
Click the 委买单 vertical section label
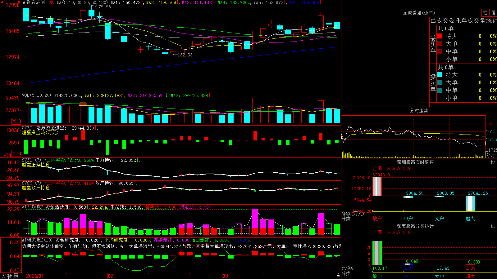(x=433, y=44)
